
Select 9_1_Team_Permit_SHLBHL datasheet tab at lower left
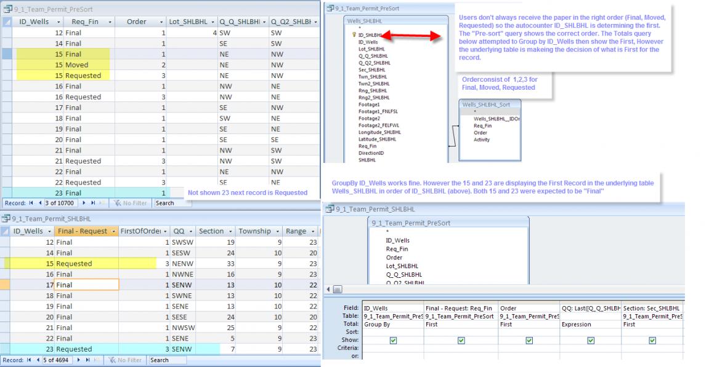(x=47, y=219)
